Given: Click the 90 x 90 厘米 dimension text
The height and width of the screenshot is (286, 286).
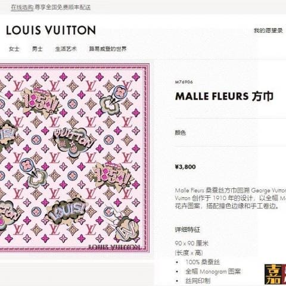Looking at the screenshot, I should (192, 243).
